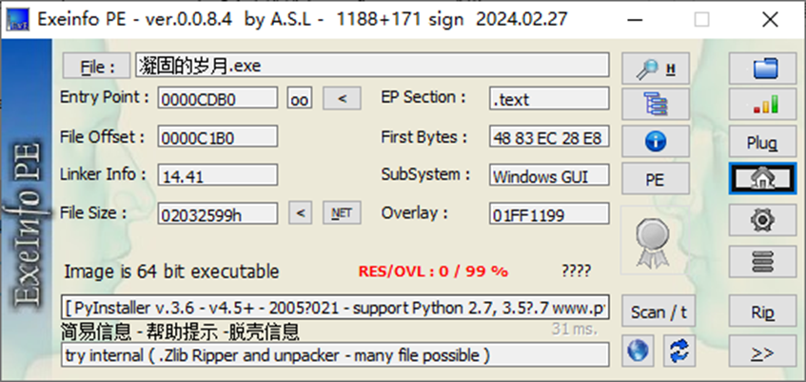Click the globe icon
The height and width of the screenshot is (382, 806).
pyautogui.click(x=639, y=351)
